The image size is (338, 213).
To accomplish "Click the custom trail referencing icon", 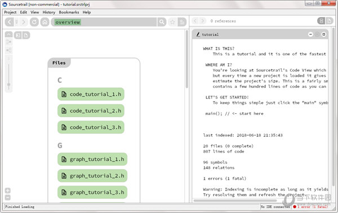I will coord(9,51).
